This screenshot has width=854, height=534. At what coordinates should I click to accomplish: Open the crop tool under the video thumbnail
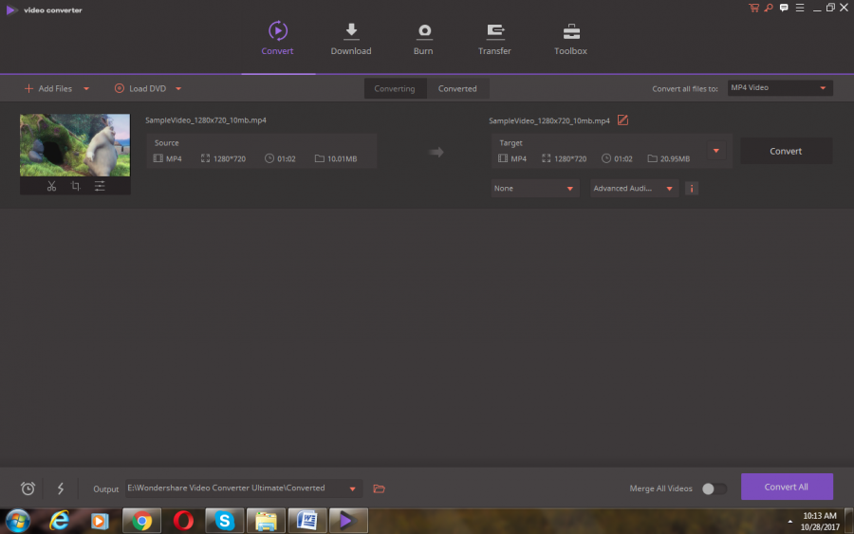75,186
